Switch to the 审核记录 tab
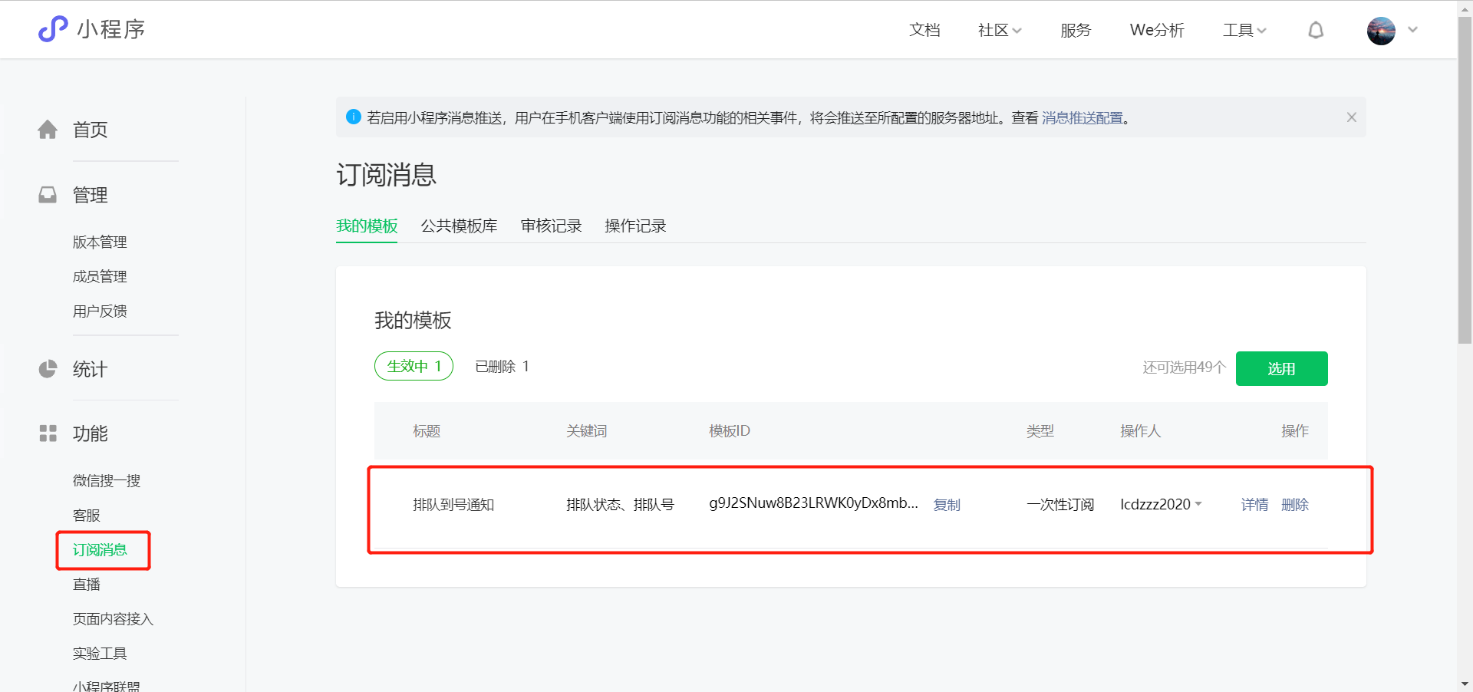 (551, 226)
